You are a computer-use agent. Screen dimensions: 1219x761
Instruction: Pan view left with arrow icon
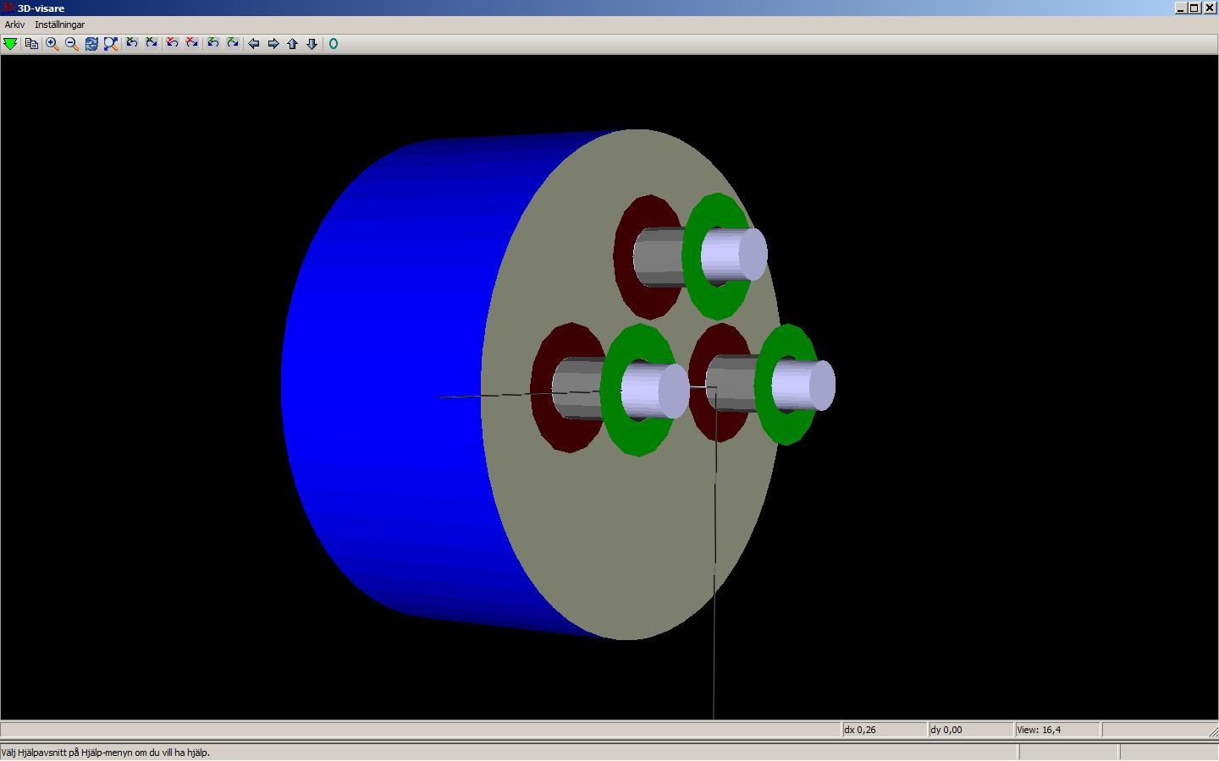point(254,44)
